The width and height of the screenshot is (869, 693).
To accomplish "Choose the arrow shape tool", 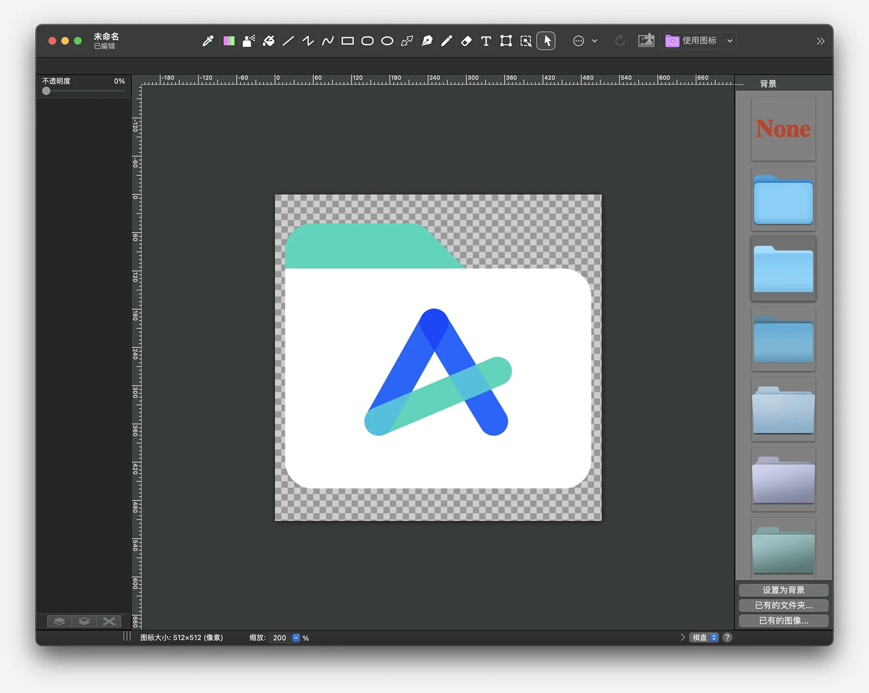I will (x=407, y=41).
